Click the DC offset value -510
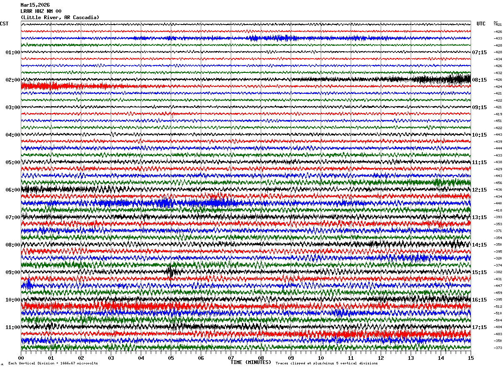The width and height of the screenshot is (504, 369). pyautogui.click(x=498, y=313)
